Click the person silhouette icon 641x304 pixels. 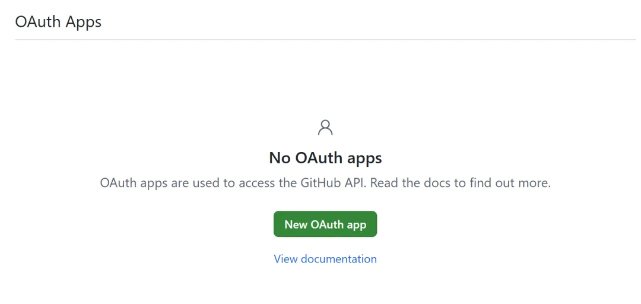coord(325,127)
